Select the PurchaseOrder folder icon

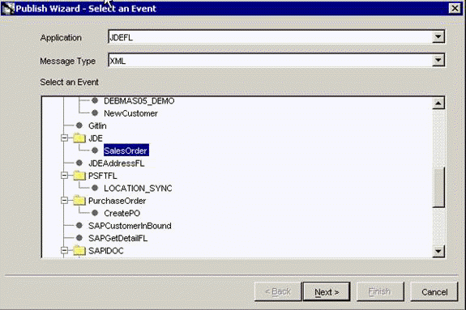tap(79, 201)
